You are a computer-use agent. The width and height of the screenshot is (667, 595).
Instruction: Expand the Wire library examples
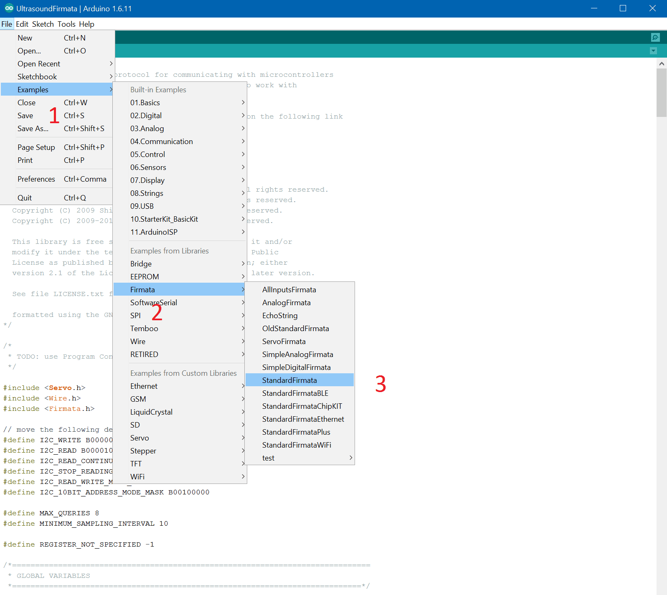click(x=180, y=342)
